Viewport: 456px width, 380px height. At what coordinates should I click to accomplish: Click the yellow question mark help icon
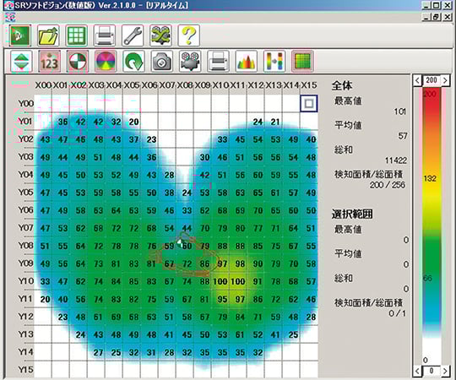point(189,35)
